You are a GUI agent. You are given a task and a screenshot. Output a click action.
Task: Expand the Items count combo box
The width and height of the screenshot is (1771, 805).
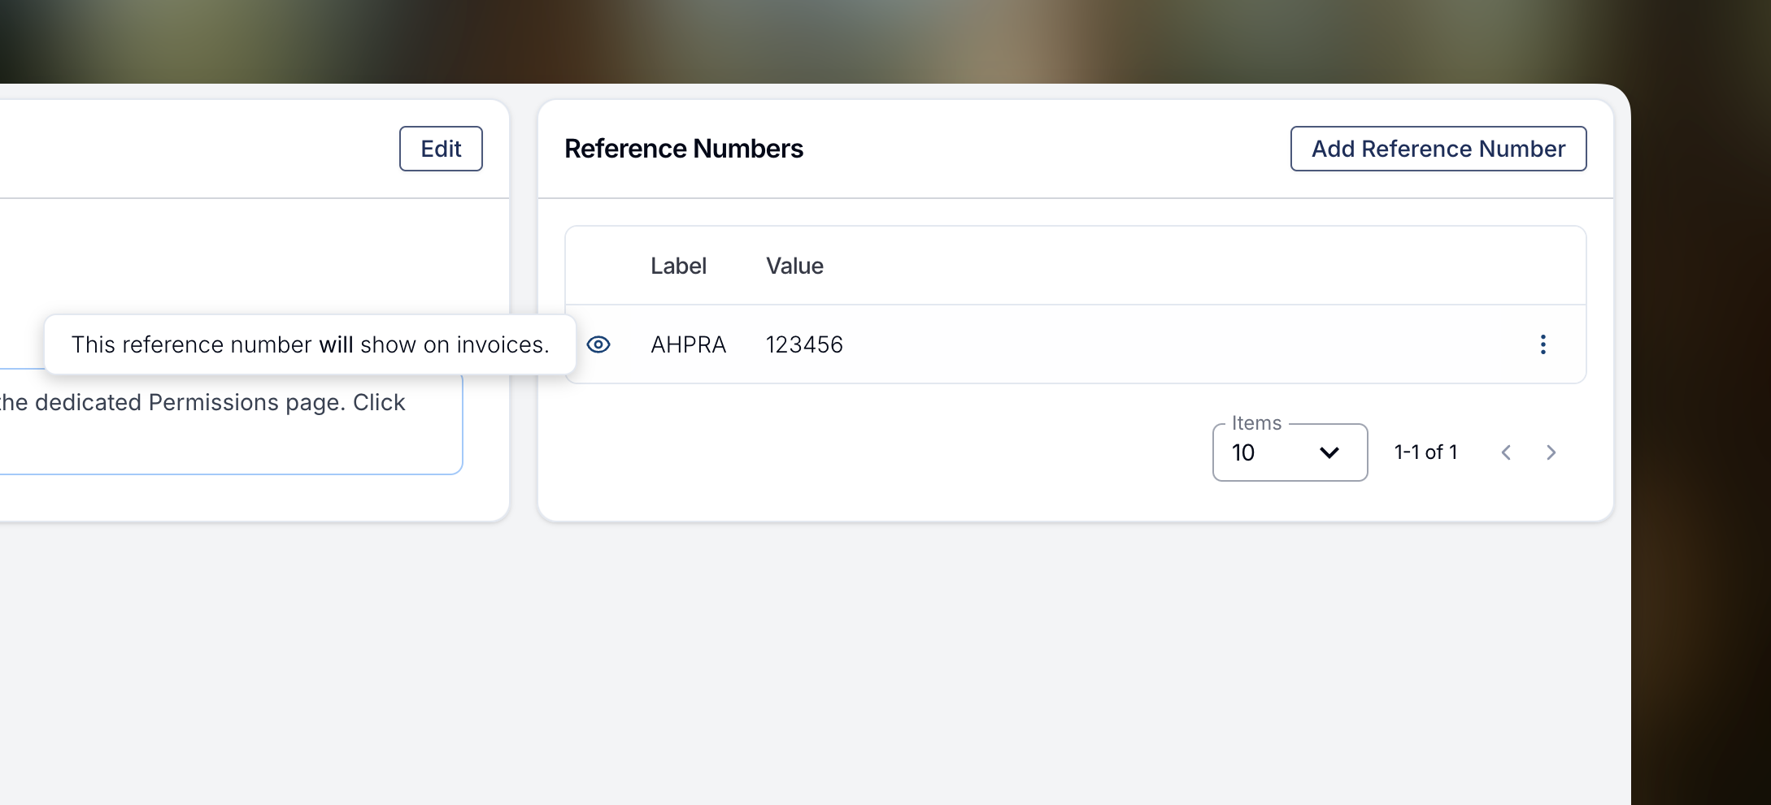pos(1289,452)
